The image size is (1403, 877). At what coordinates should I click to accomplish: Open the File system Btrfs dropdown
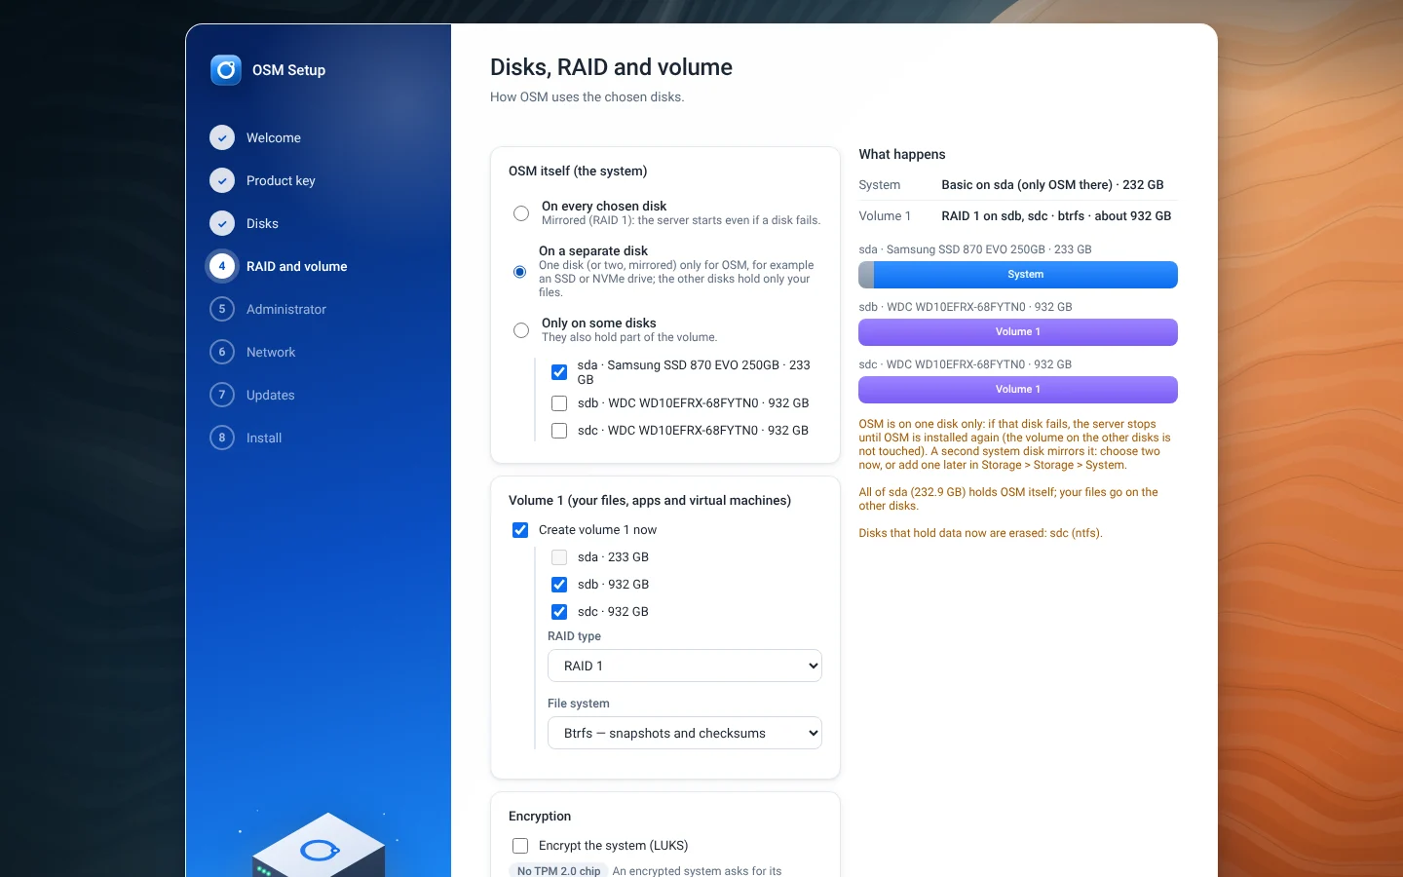pos(685,733)
